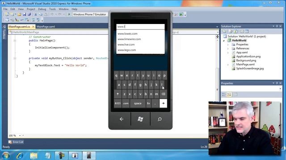
Task: Click the Redo arrow icon
Action: click(59, 14)
